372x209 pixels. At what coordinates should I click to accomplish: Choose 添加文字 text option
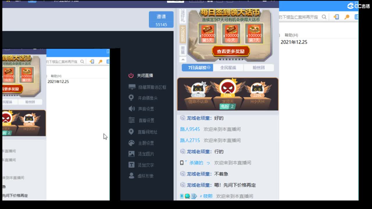pyautogui.click(x=141, y=165)
